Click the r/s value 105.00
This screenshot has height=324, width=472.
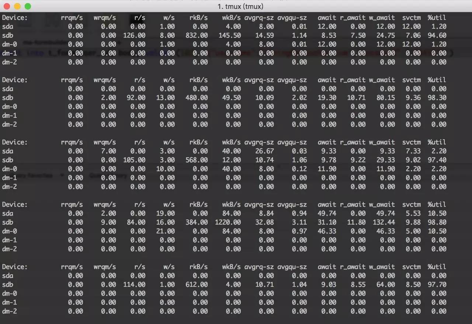click(134, 160)
